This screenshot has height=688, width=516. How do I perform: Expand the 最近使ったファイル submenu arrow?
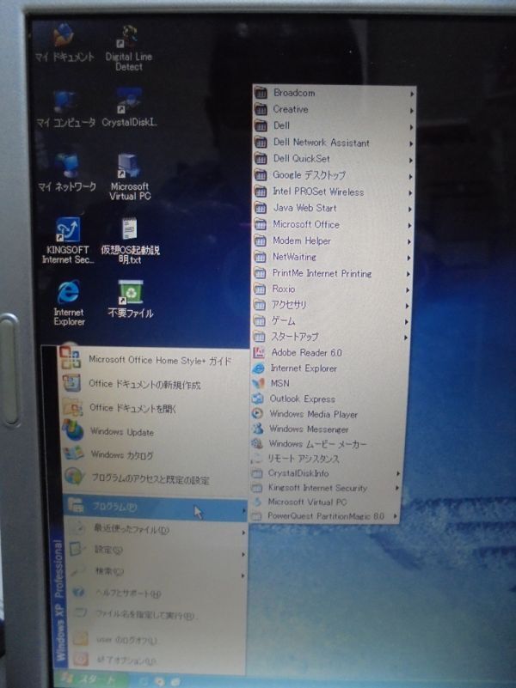(x=243, y=533)
